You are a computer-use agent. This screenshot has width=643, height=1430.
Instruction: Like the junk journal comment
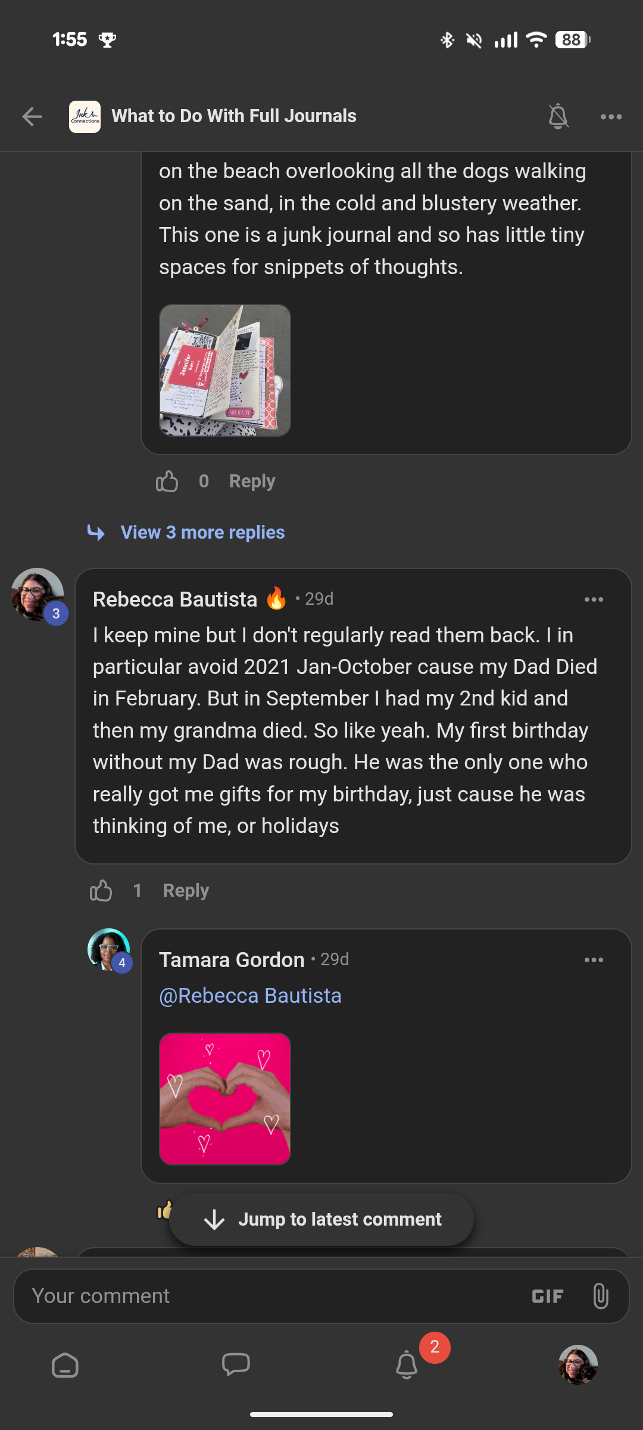pyautogui.click(x=167, y=481)
